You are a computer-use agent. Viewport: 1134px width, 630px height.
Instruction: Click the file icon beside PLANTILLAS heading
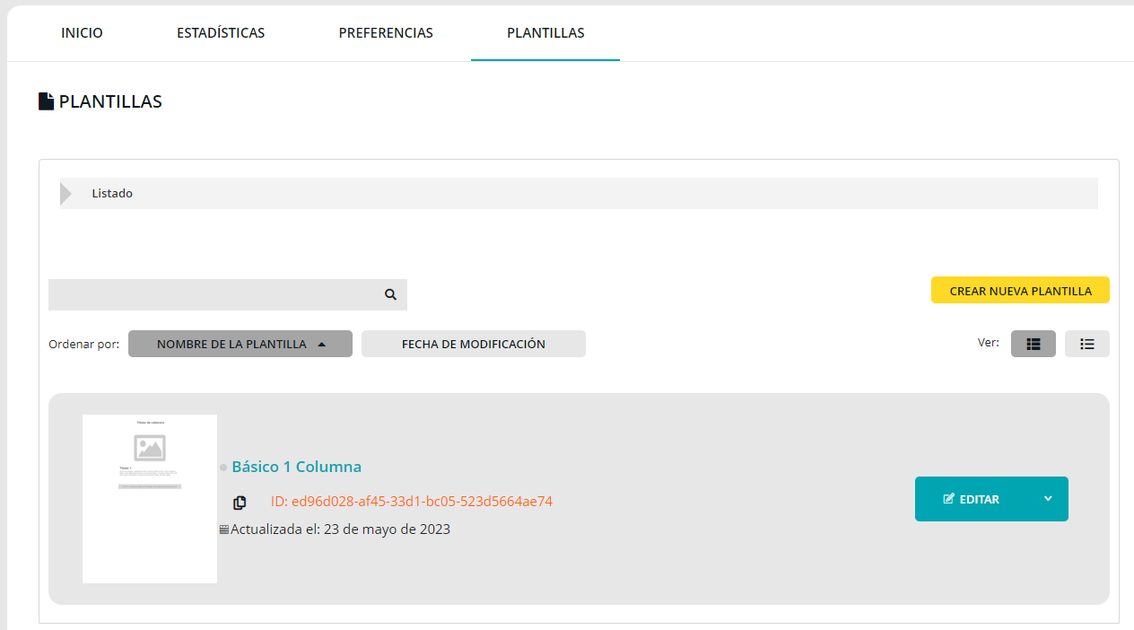[x=47, y=101]
